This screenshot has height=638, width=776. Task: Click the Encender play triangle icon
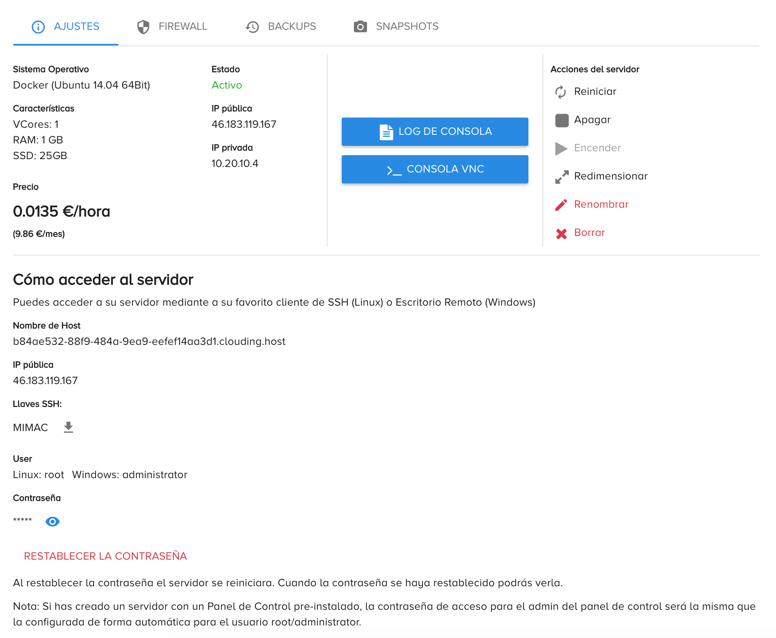561,149
